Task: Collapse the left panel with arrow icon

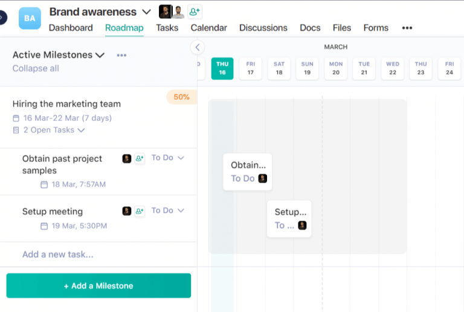Action: (x=197, y=47)
